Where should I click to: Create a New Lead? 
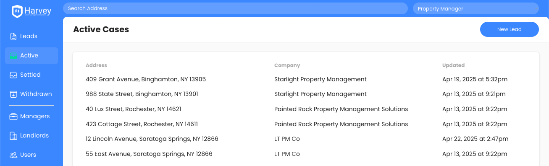(x=510, y=29)
